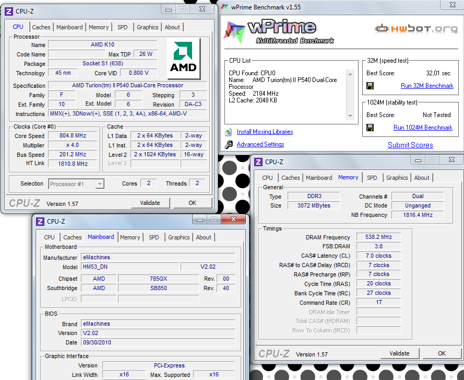Viewport: 464px width, 380px height.
Task: Click the CPU List scrollbar down arrow
Action: (350, 116)
